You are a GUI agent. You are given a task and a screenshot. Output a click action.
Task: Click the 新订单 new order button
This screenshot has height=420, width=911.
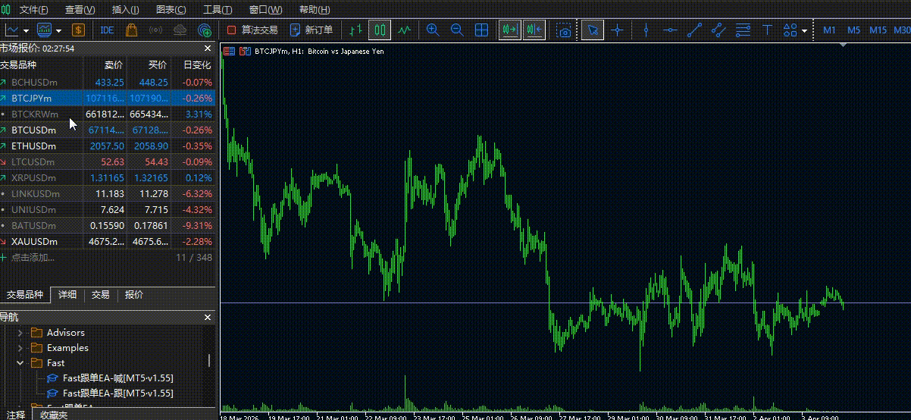point(311,30)
